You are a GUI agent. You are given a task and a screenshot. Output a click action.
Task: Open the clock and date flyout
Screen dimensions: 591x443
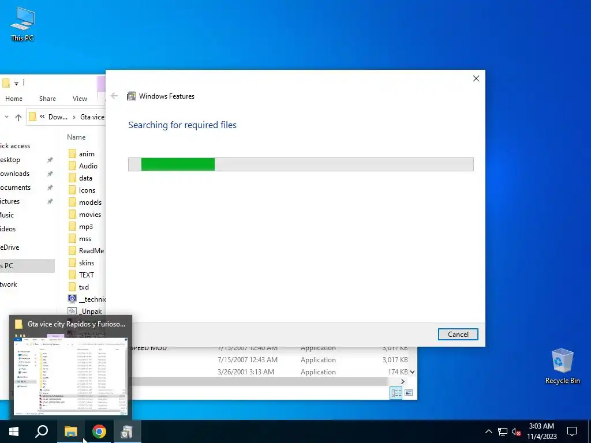[541, 431]
